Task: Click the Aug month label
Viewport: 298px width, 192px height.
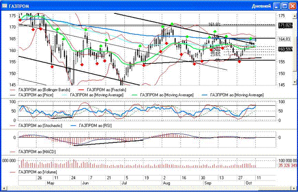Action: point(166,183)
